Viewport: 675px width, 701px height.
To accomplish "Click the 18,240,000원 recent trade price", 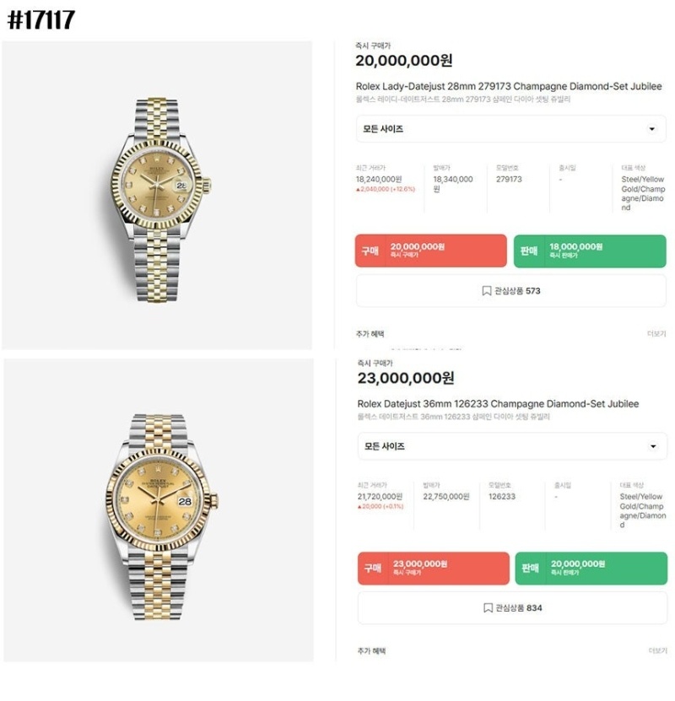I will tap(379, 179).
